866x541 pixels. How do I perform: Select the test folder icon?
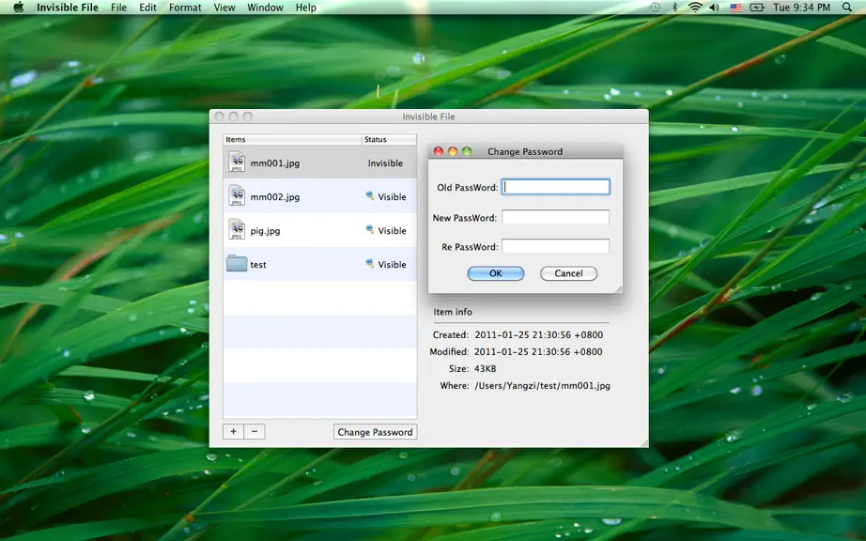coord(237,263)
